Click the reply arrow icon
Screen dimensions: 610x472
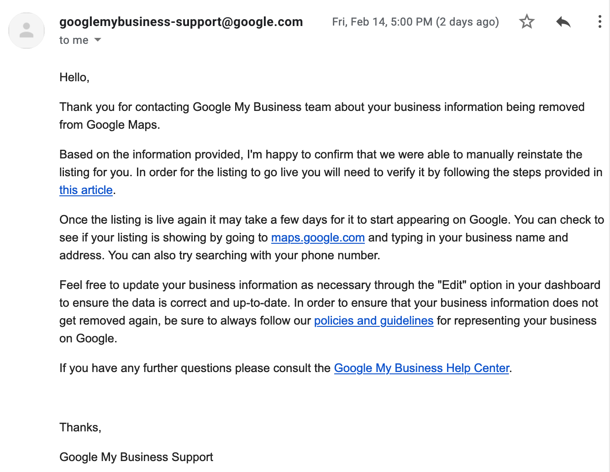pos(563,21)
